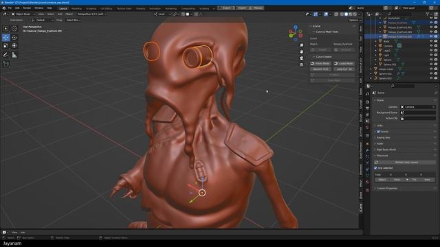The width and height of the screenshot is (440, 247).
Task: Toggle X-ray mode in viewport header
Action: coord(336,14)
